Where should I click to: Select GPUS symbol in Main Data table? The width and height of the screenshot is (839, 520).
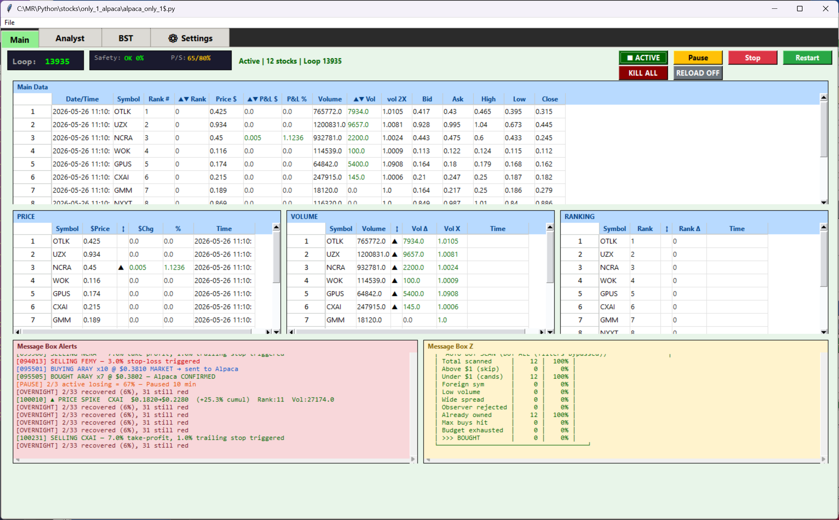point(123,164)
